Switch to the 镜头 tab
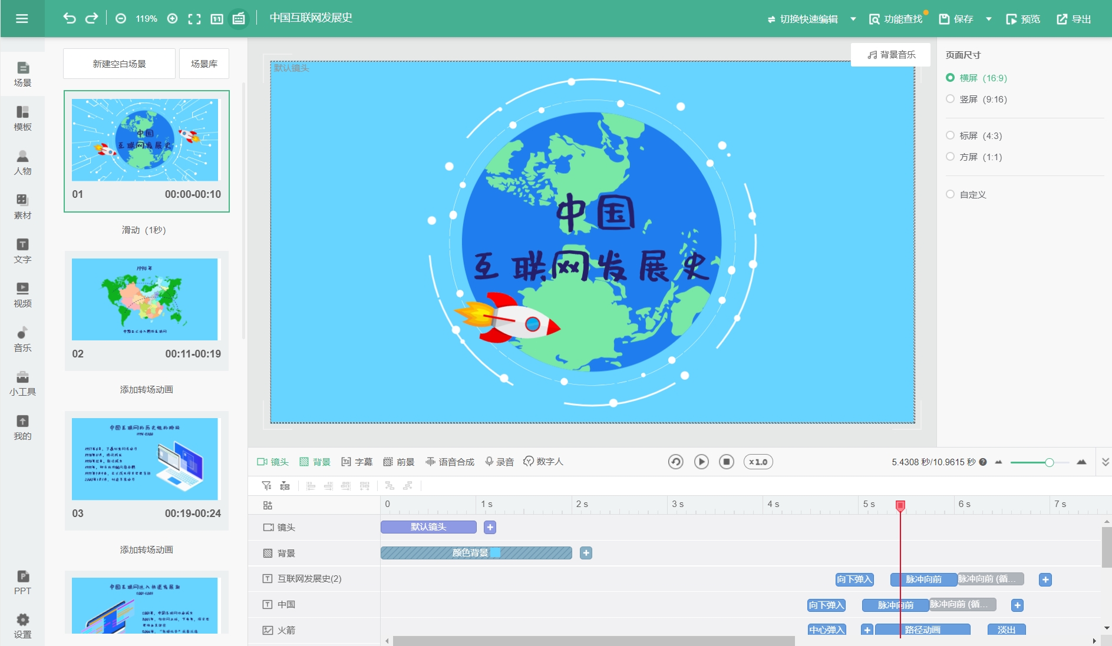 click(273, 462)
